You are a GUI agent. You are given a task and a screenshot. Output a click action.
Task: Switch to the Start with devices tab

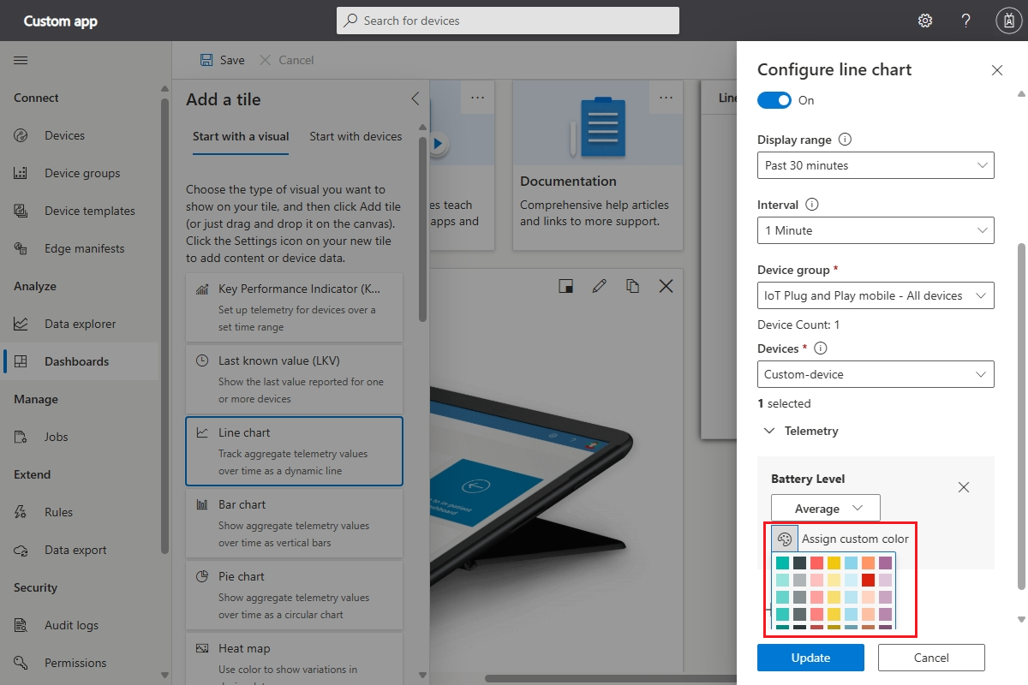coord(356,136)
